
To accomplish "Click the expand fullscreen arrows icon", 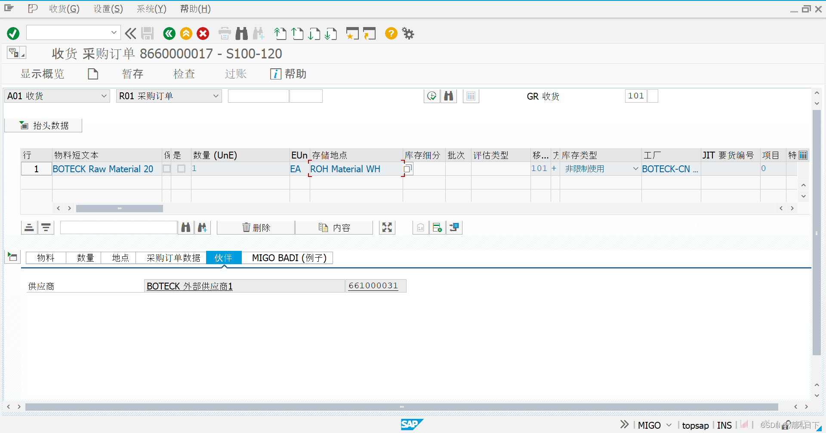I will 387,228.
